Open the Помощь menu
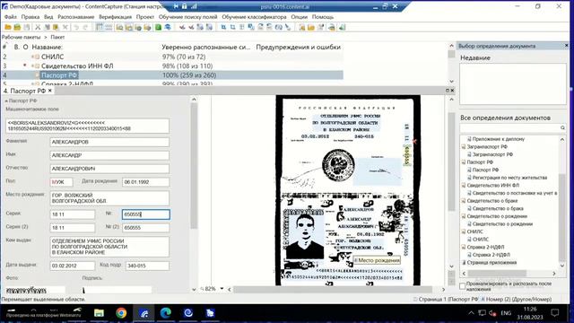The height and width of the screenshot is (323, 574). pyautogui.click(x=323, y=17)
